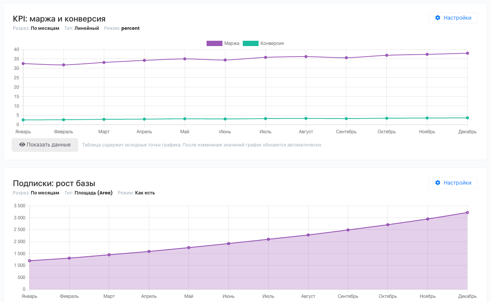Click the Маржа data point for Май
The image size is (491, 302).
tap(185, 59)
